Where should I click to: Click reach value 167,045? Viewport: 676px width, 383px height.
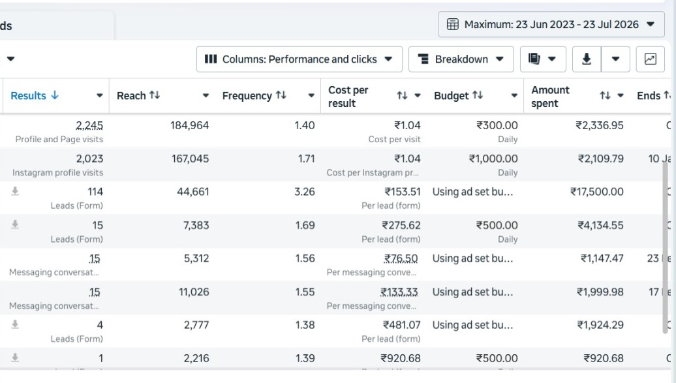(190, 159)
